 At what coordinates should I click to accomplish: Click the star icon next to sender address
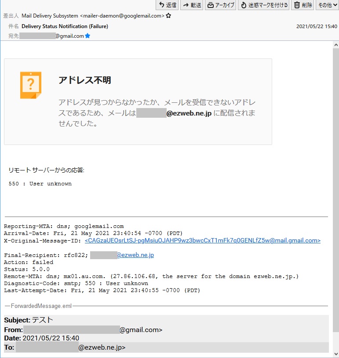coord(168,16)
